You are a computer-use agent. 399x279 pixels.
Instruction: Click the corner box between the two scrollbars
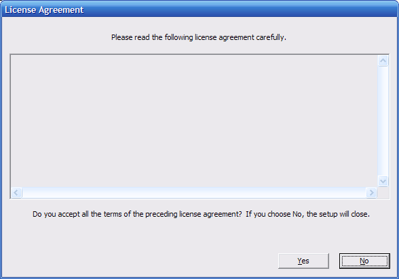click(383, 193)
